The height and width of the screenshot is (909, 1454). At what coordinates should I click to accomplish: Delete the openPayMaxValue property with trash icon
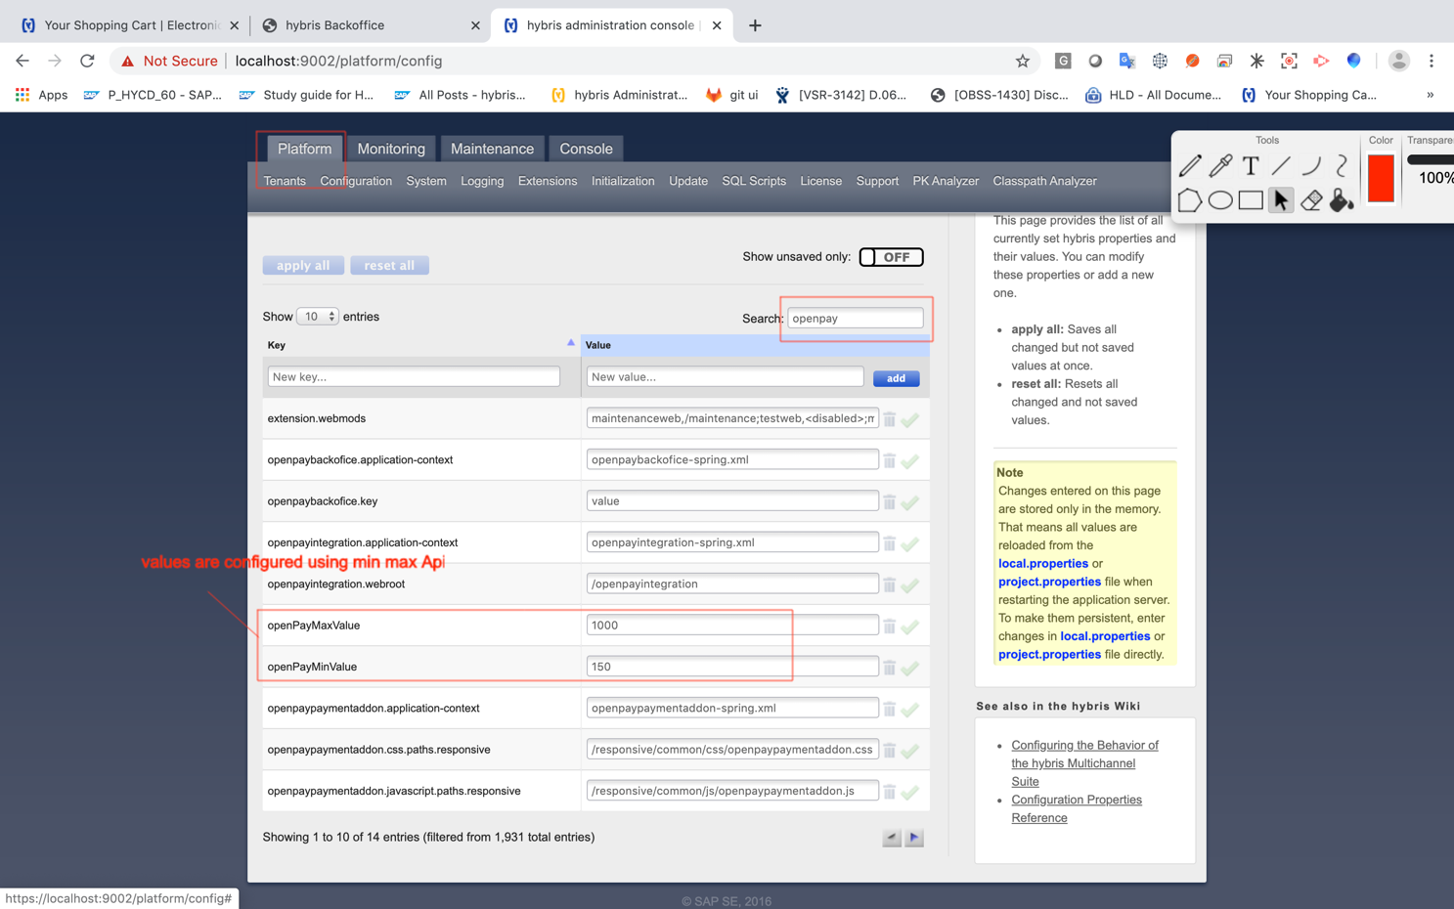(890, 626)
